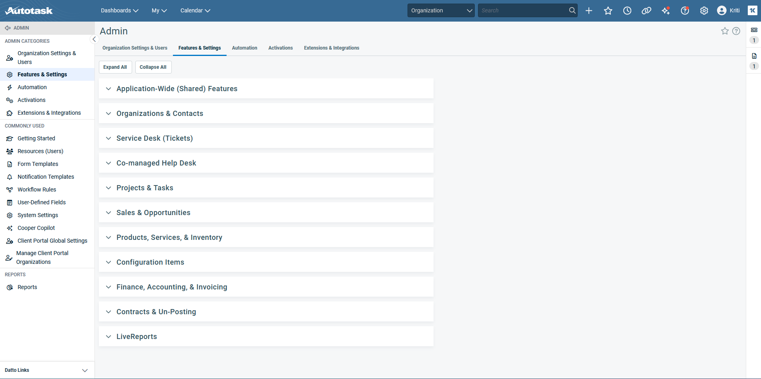Click the back arrow next to ADMIN
This screenshot has height=379, width=761.
pyautogui.click(x=8, y=28)
